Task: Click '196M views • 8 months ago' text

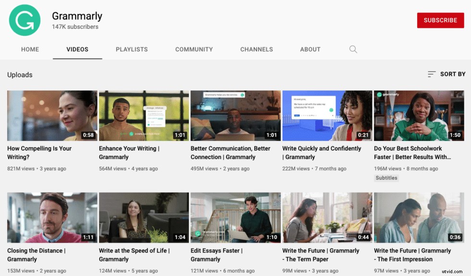Action: [406, 169]
